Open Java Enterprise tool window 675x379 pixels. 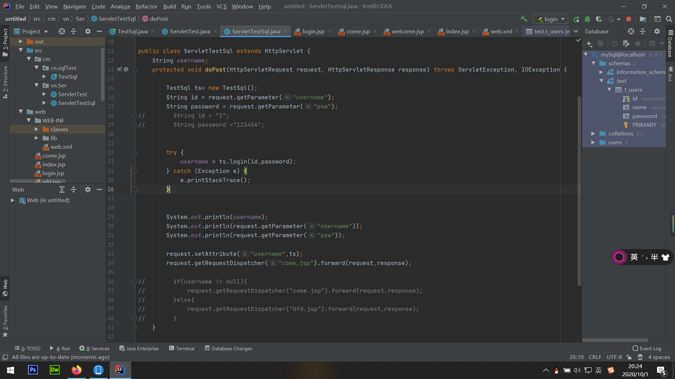coord(139,348)
